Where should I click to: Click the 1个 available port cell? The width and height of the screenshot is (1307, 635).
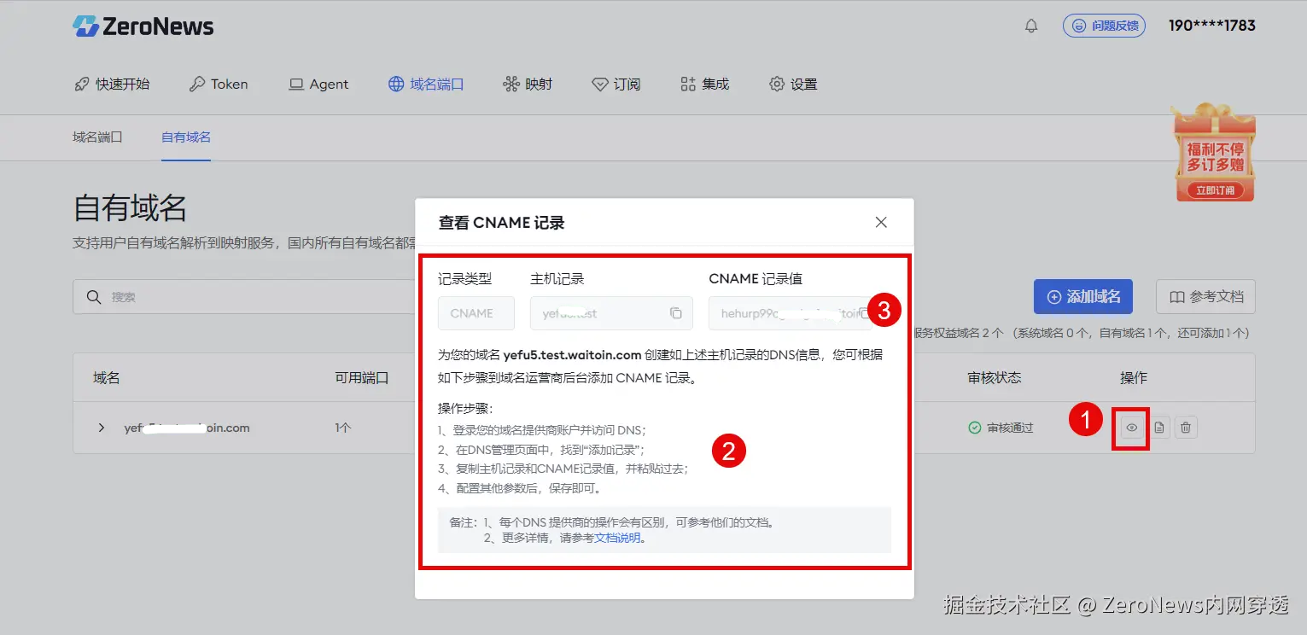click(x=343, y=428)
